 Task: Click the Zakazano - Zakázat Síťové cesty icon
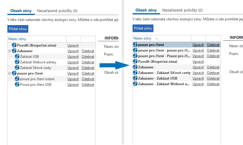click(135, 73)
